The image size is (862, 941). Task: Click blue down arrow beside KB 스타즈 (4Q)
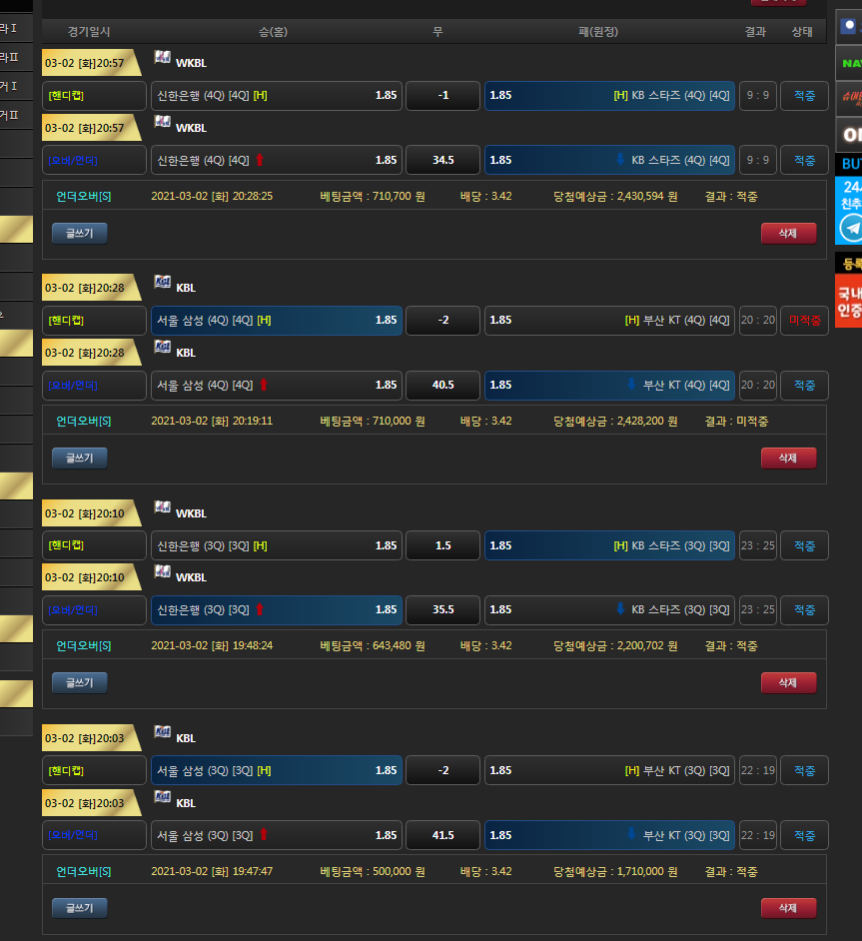pyautogui.click(x=620, y=160)
